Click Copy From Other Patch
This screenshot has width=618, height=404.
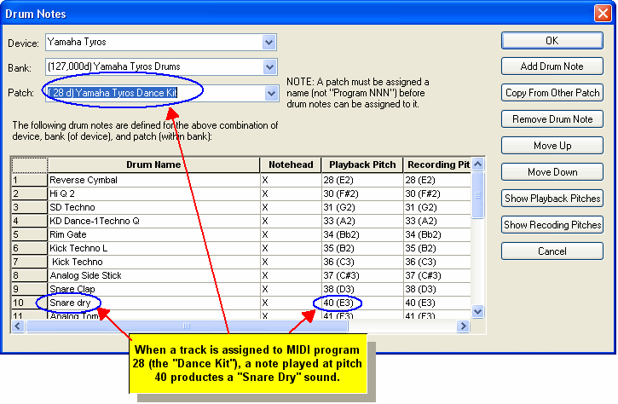[x=552, y=93]
